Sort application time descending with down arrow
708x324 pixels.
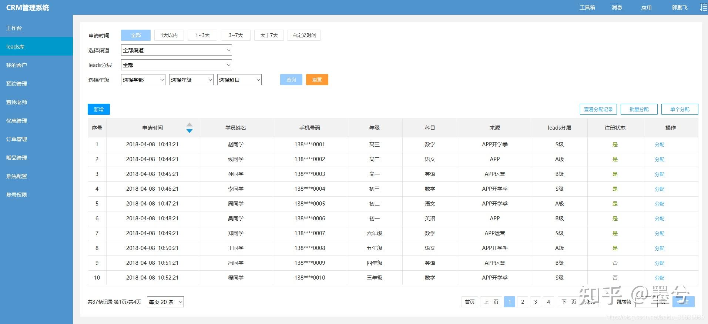coord(189,131)
